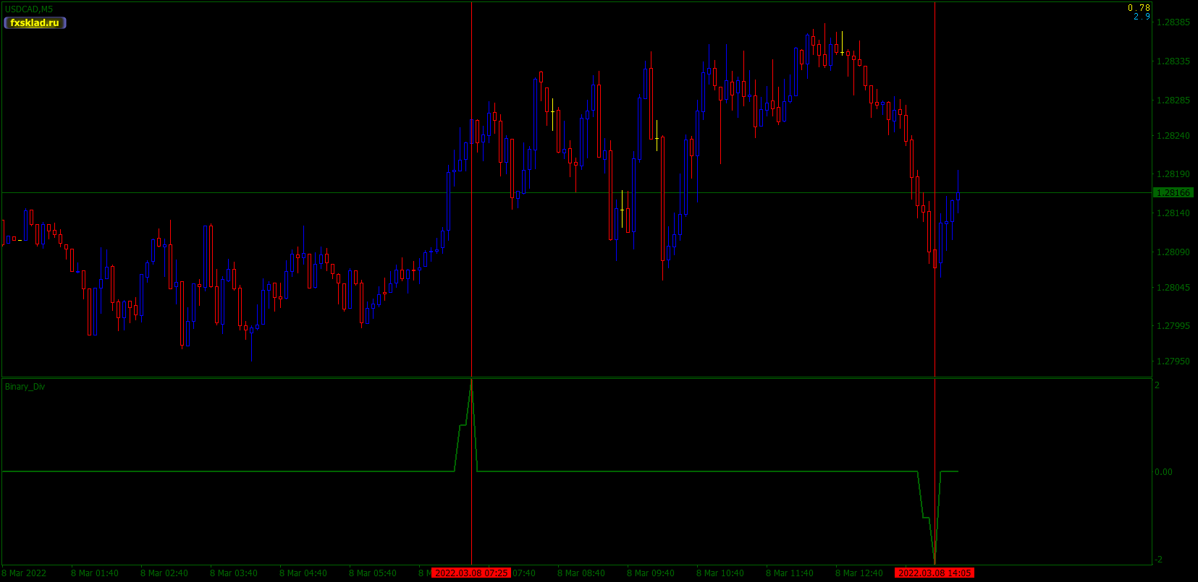Click the "8 Mar 04:40" time label
Screen dimensions: 1198x582
click(x=303, y=573)
